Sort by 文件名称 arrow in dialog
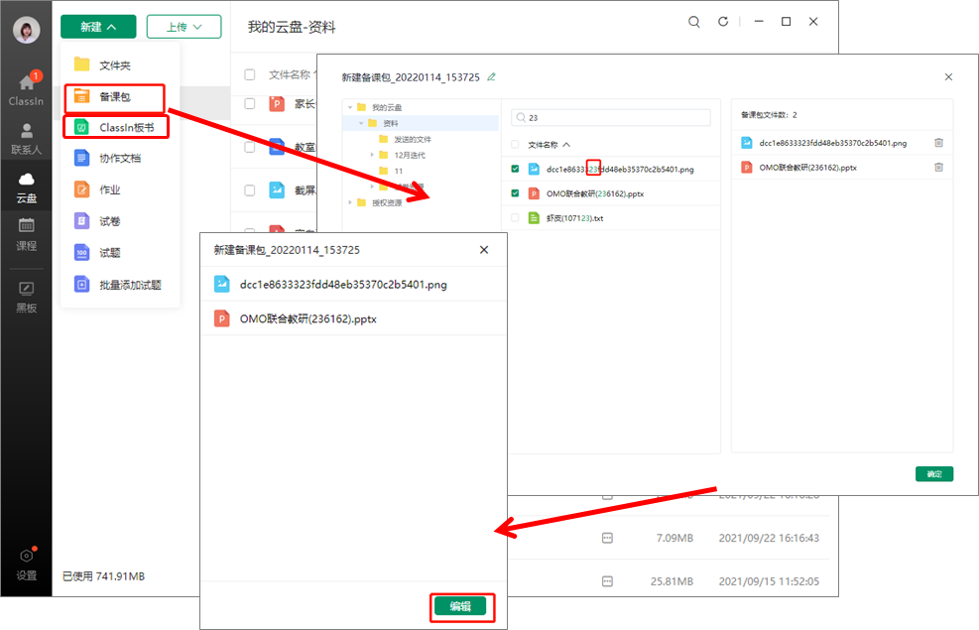Image resolution: width=979 pixels, height=630 pixels. (x=566, y=145)
